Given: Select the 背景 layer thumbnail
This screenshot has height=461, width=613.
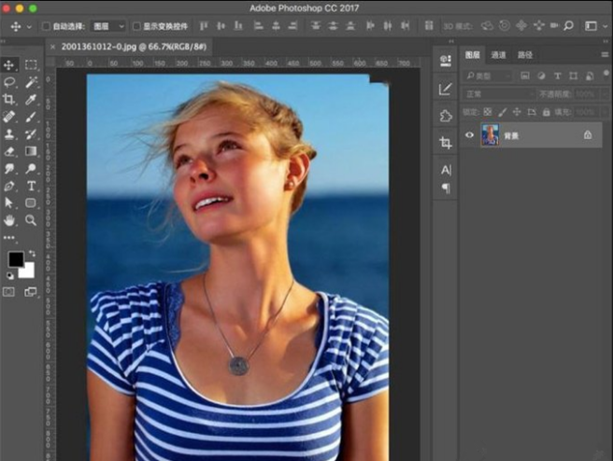Looking at the screenshot, I should click(x=490, y=135).
